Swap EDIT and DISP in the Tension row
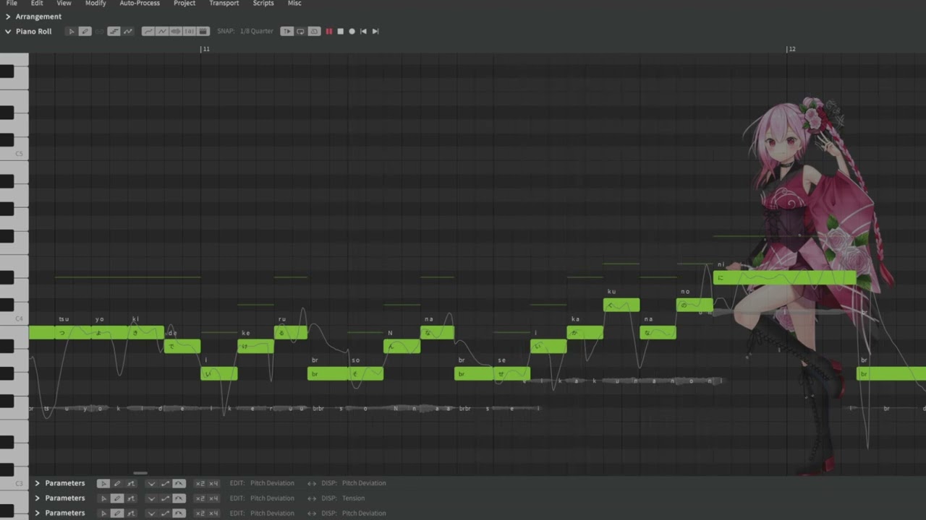 pyautogui.click(x=312, y=498)
